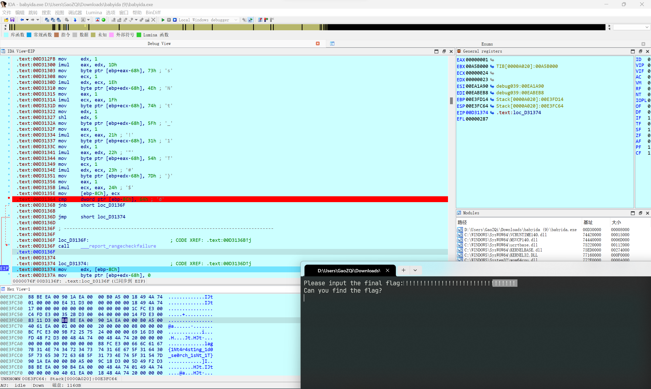Viewport: 651px width, 389px height.
Task: Click 库函数 cyan legend swatch
Action: [x=6, y=35]
